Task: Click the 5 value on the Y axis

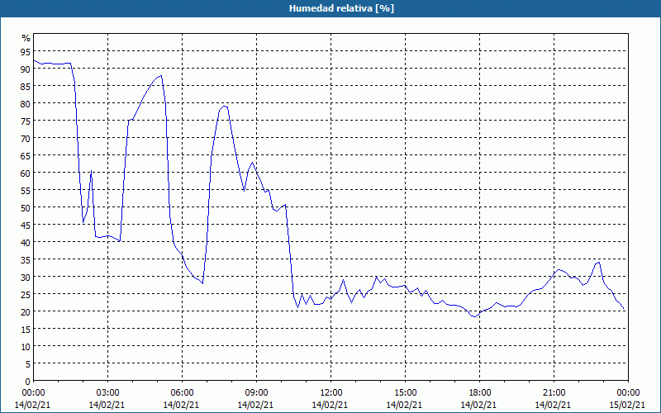Action: pos(28,364)
